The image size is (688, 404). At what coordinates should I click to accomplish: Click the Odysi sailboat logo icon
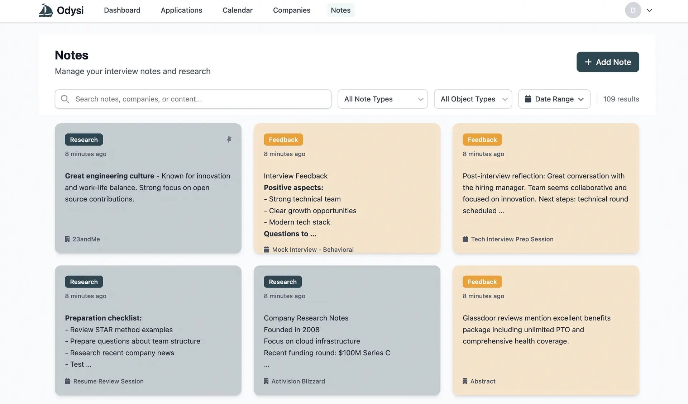[46, 10]
